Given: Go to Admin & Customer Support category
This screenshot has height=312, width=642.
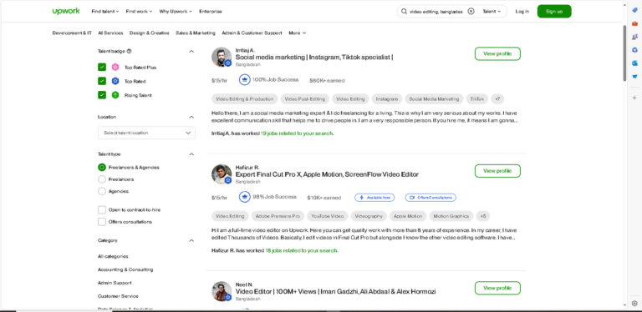Looking at the screenshot, I should point(252,33).
